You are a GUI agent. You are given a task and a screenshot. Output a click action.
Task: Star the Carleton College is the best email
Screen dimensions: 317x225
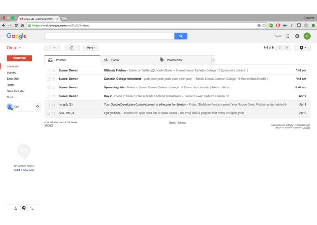tap(54, 79)
